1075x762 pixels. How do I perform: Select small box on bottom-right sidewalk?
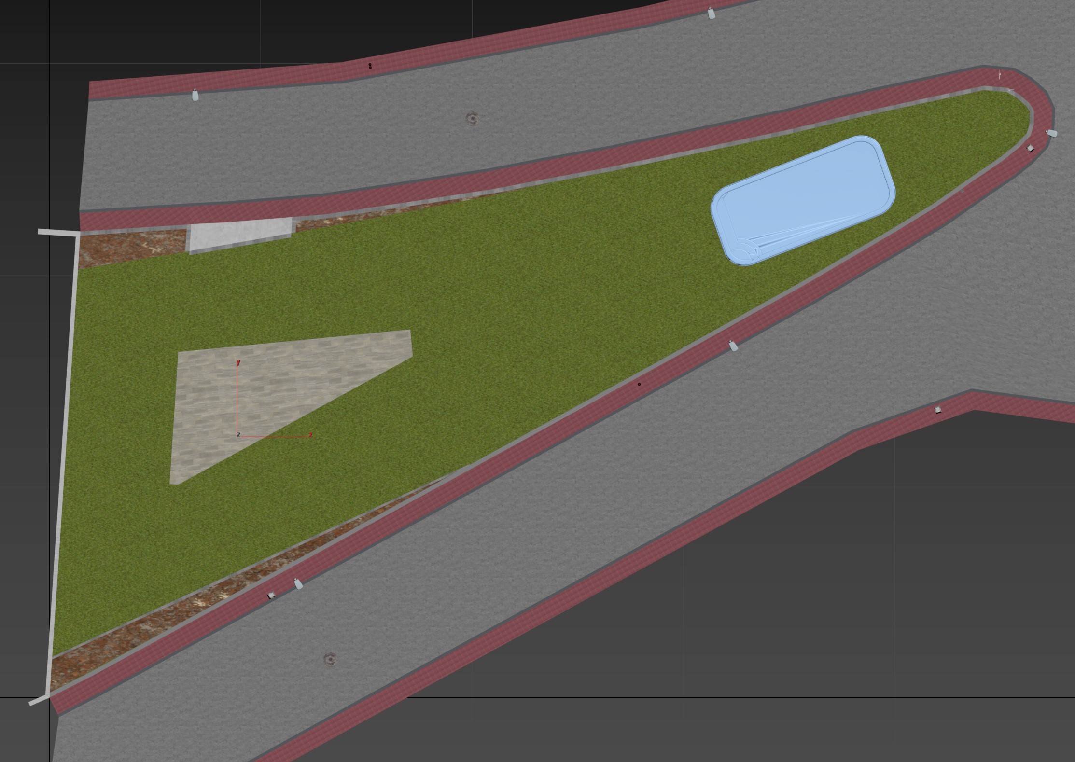[x=937, y=410]
